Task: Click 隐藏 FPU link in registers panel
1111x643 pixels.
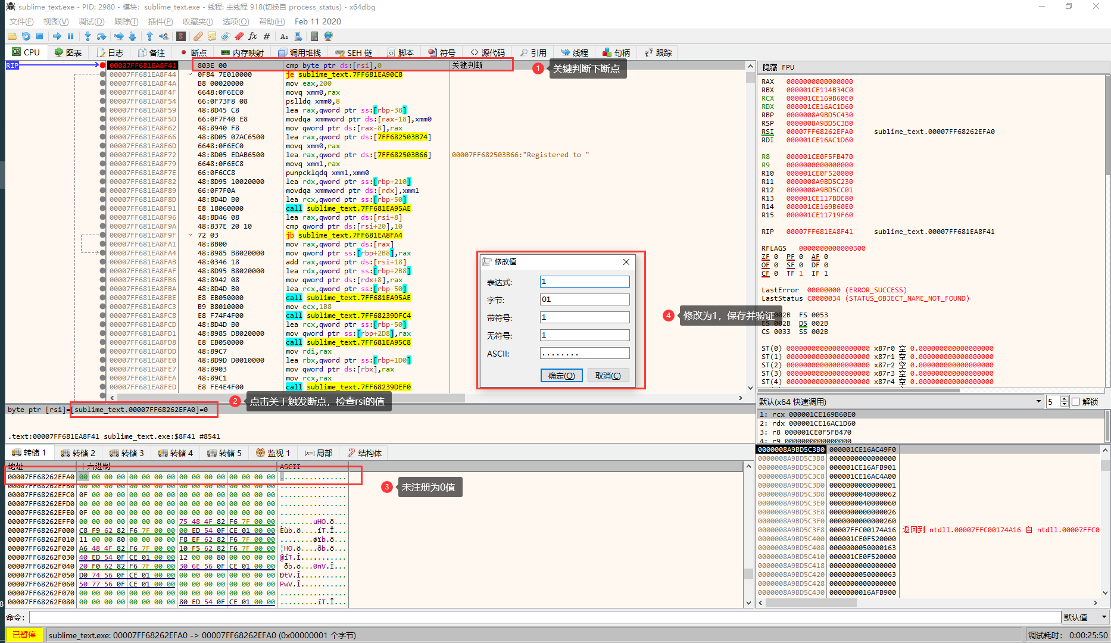Action: pyautogui.click(x=778, y=67)
